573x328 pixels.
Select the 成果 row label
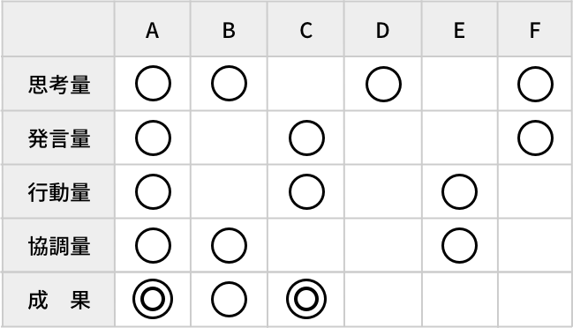point(59,300)
